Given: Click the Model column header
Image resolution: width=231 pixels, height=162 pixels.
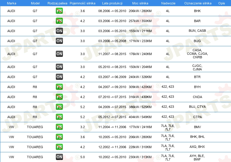Looking at the screenshot, I should pos(35,3).
